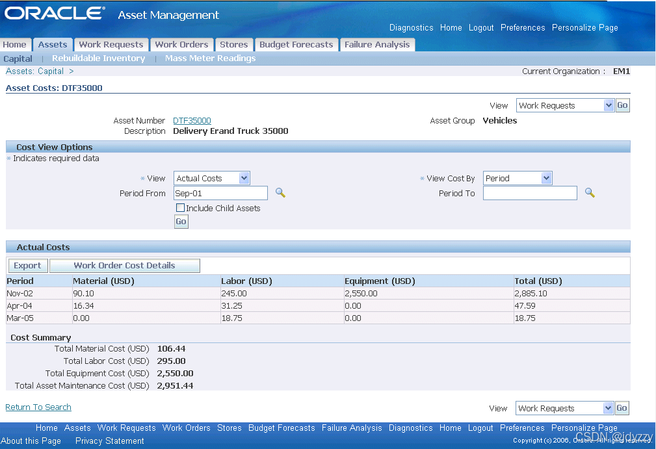Click Budget Forecasts in the footer navigation
Screen dimensions: 656x449
coord(282,428)
